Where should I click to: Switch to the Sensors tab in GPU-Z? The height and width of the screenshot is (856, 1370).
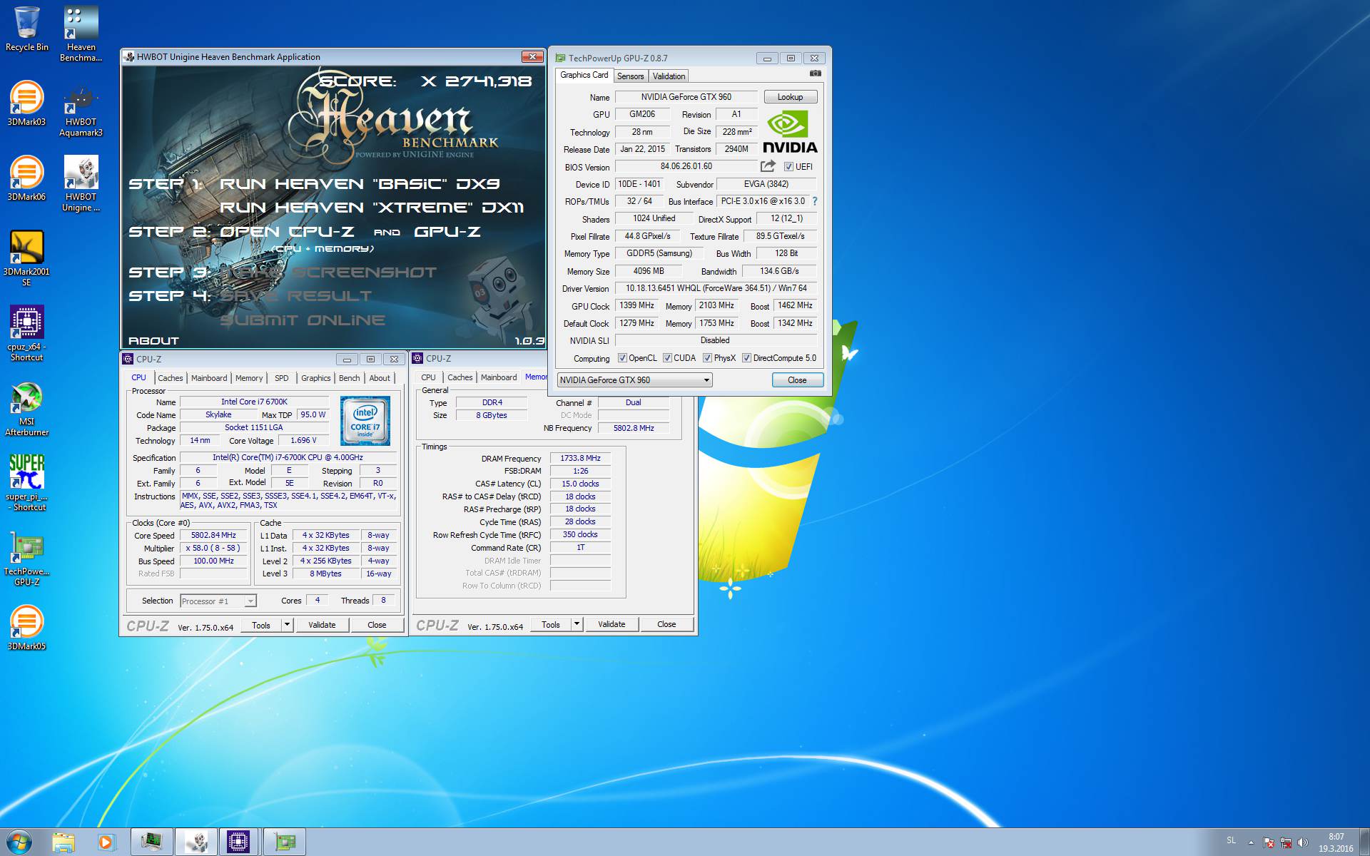click(630, 76)
